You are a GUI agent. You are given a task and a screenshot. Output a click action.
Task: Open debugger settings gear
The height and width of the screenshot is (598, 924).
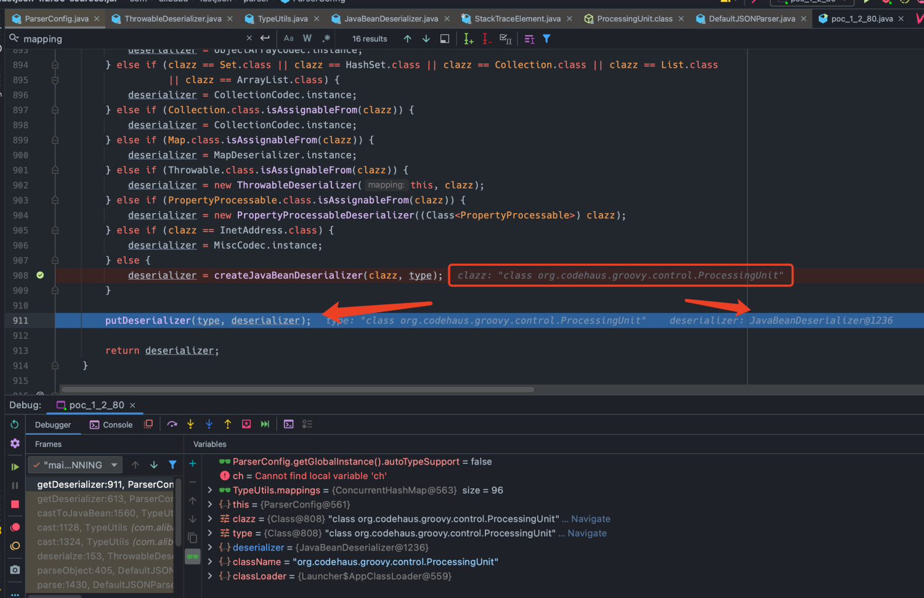(x=15, y=443)
